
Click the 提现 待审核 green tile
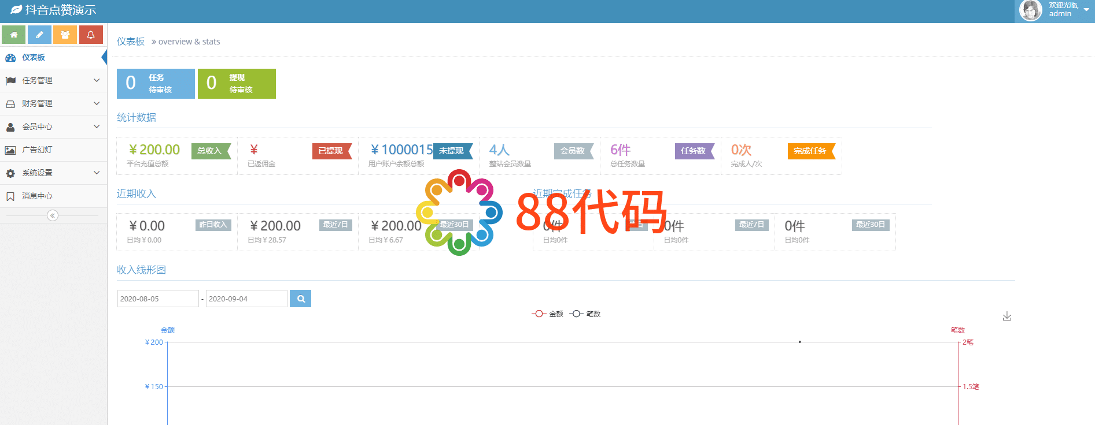pos(237,84)
